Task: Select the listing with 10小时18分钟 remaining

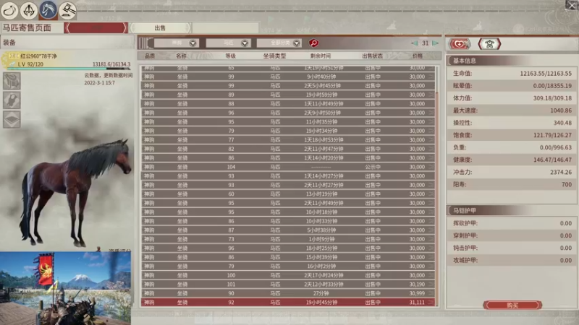Action: click(x=287, y=212)
